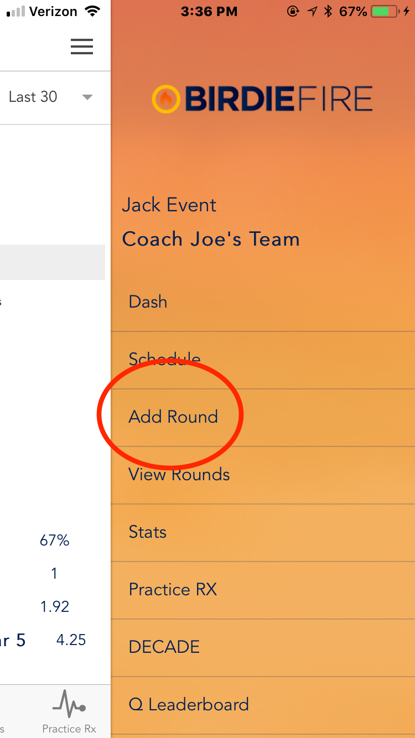Tap the rotation lock status icon
This screenshot has width=415, height=738.
click(x=293, y=11)
